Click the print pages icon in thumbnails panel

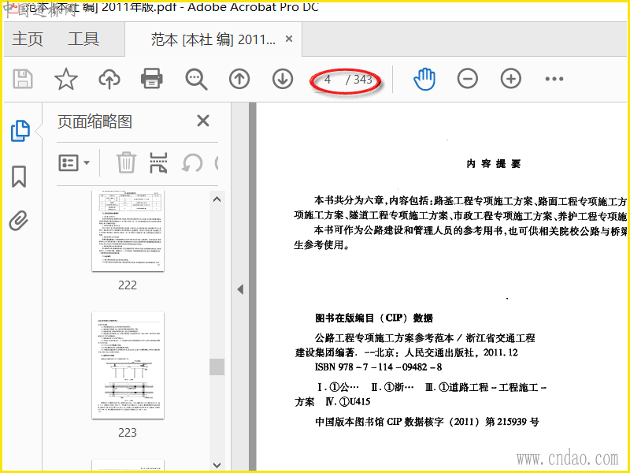tap(158, 162)
